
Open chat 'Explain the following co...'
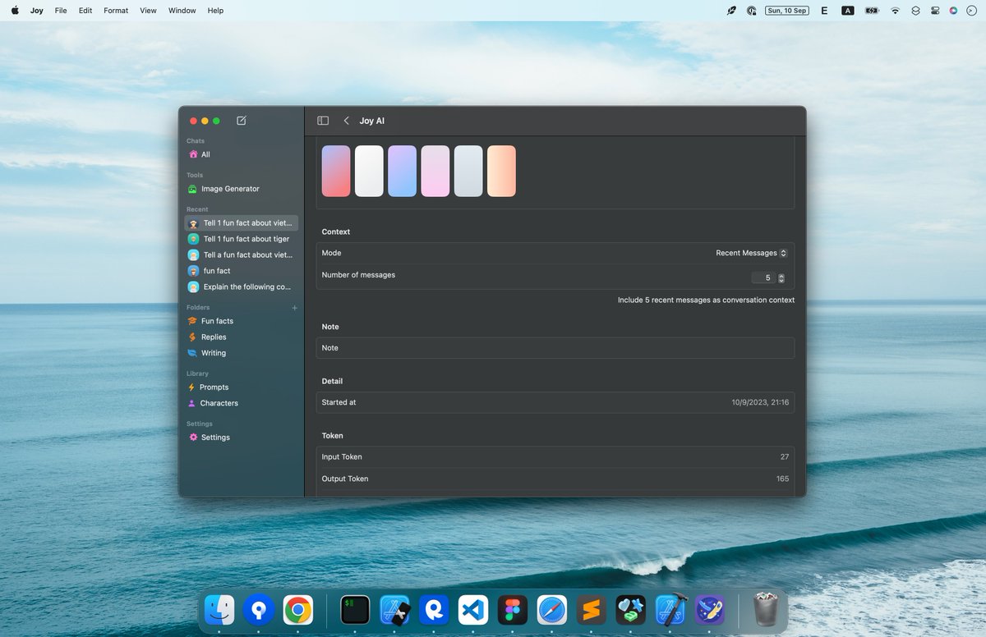click(x=242, y=287)
